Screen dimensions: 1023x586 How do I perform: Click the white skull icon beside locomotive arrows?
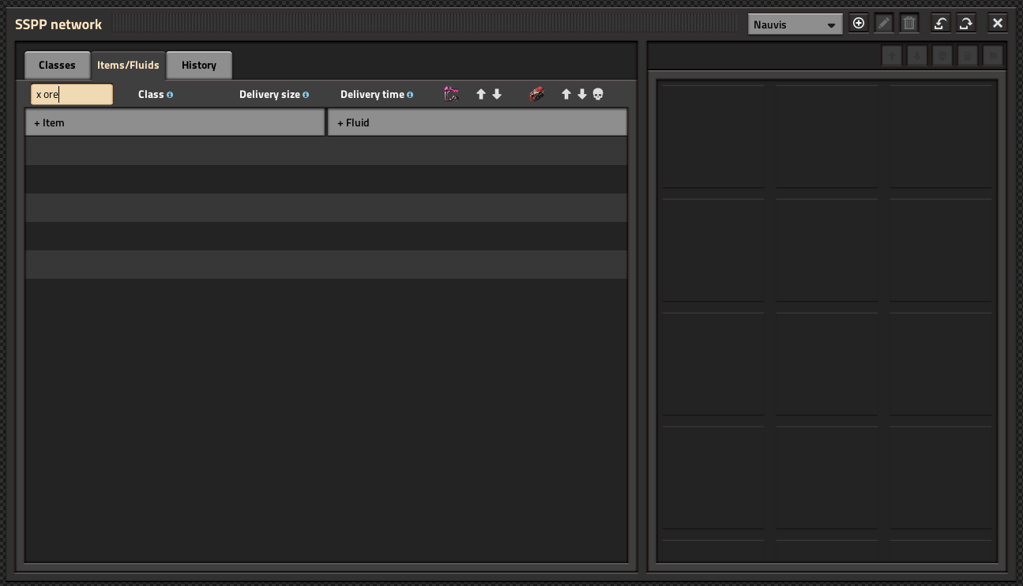598,94
